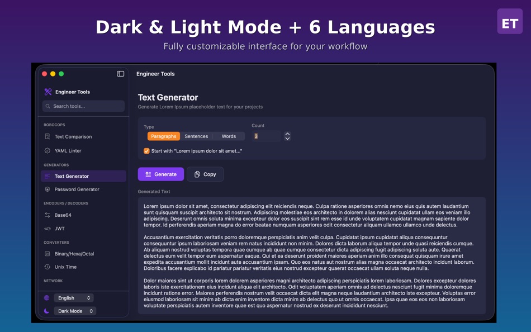Click the language globe icon
531x332 pixels.
(47, 298)
